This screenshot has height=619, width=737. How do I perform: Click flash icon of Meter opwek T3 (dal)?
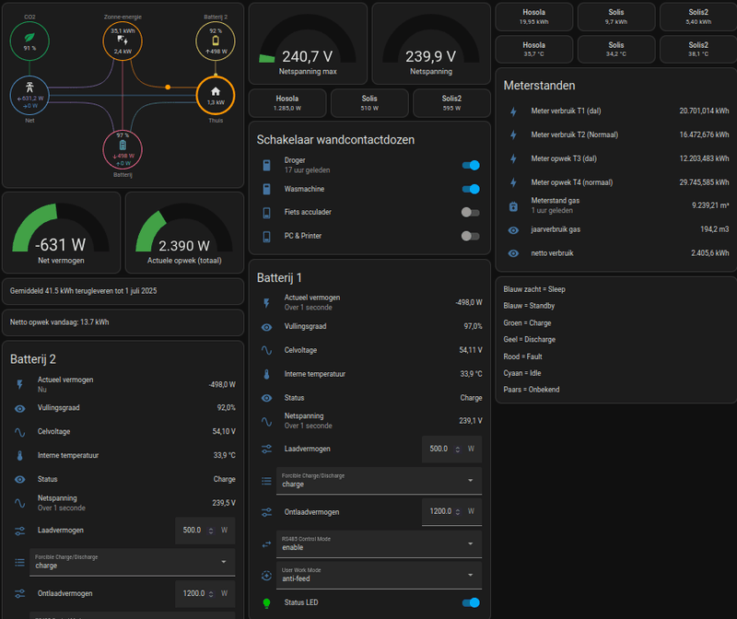pyautogui.click(x=513, y=158)
